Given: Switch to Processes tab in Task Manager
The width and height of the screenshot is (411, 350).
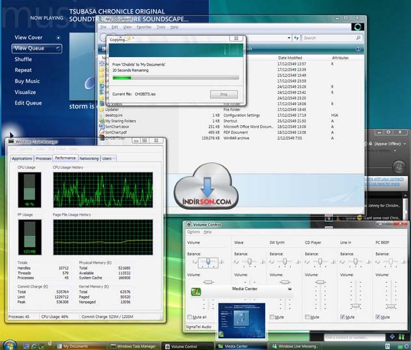Looking at the screenshot, I should (44, 158).
